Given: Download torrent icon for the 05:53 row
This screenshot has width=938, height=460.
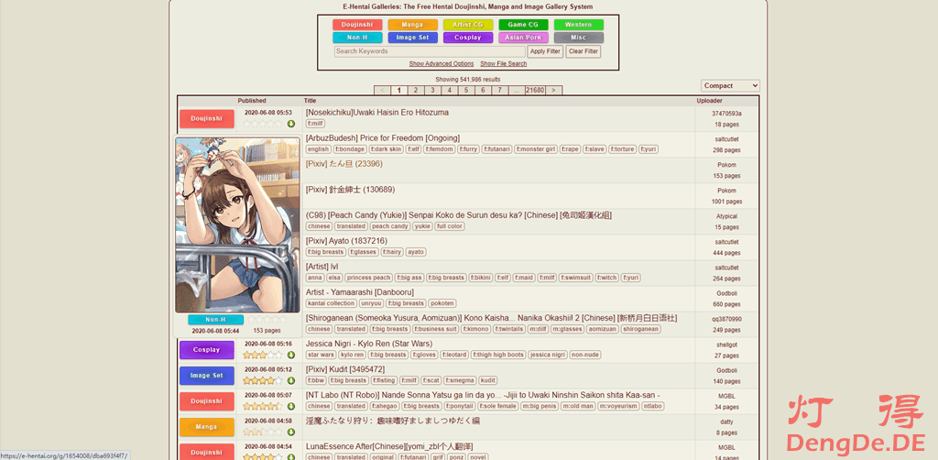Looking at the screenshot, I should click(x=291, y=124).
